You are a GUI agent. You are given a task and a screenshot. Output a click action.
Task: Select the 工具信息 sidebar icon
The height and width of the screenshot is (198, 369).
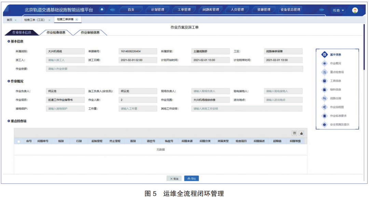(x=324, y=81)
